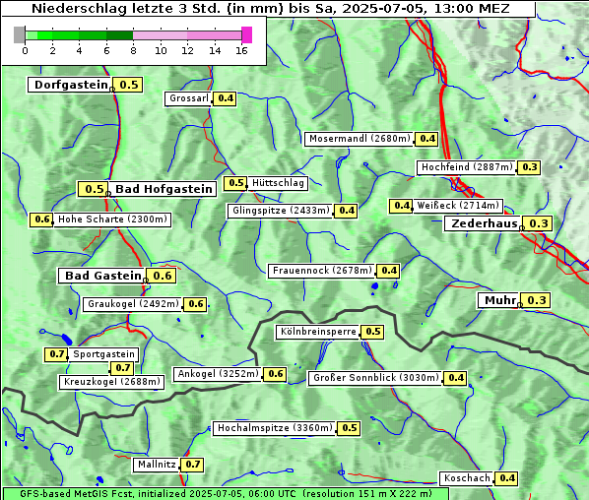
Task: Click the 0.3 value beside Zederhaus
Action: [x=538, y=223]
